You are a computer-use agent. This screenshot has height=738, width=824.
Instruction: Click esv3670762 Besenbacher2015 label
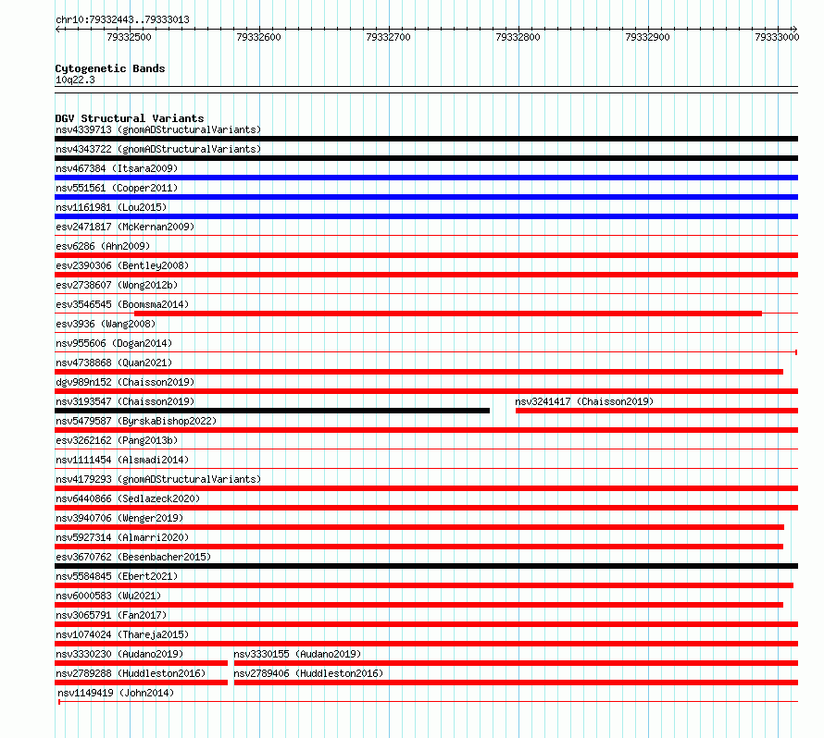click(x=133, y=557)
